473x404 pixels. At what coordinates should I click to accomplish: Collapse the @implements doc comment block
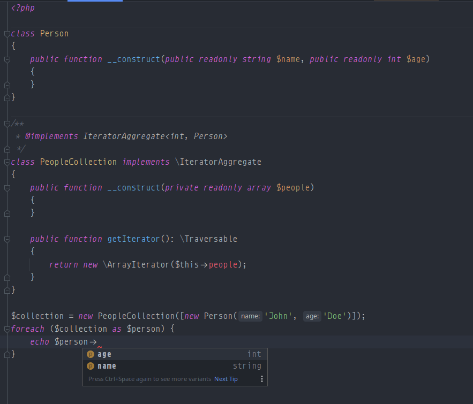7,124
